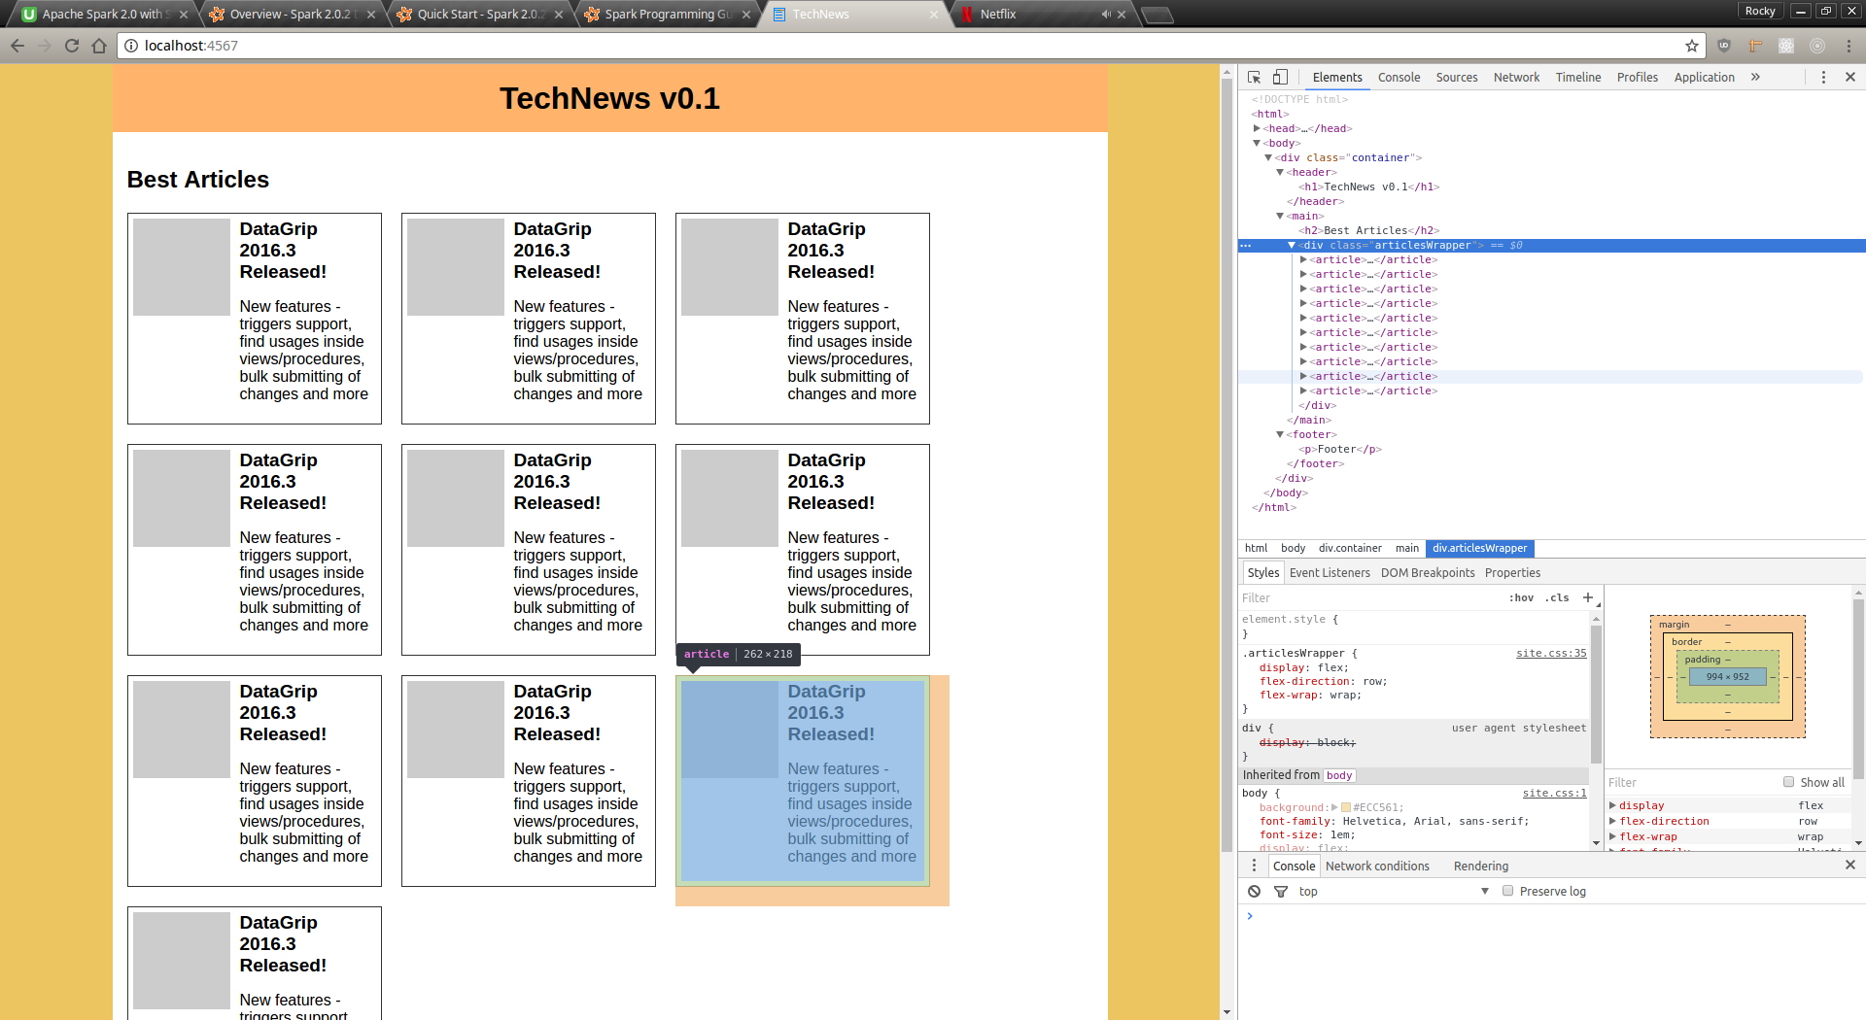Expand the computed flex-wrap property
The height and width of the screenshot is (1020, 1866).
coord(1612,836)
